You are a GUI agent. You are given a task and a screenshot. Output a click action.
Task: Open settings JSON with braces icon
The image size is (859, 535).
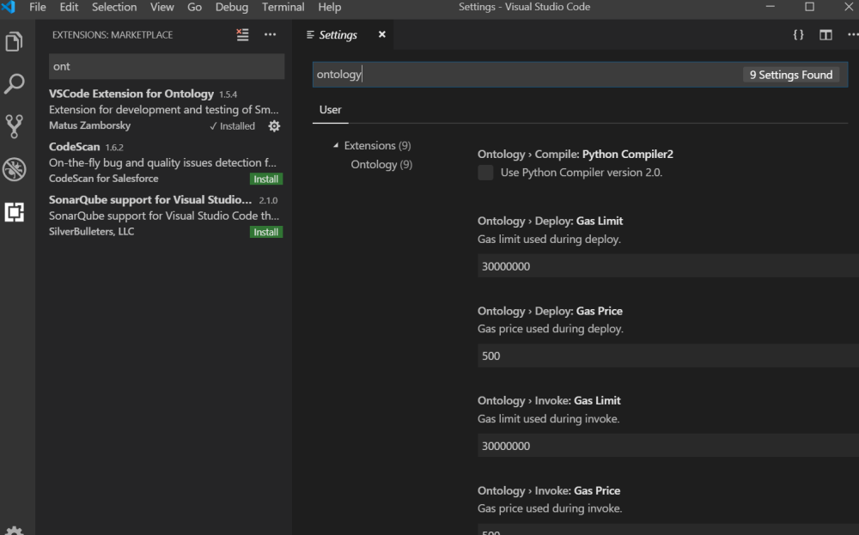[x=798, y=34]
